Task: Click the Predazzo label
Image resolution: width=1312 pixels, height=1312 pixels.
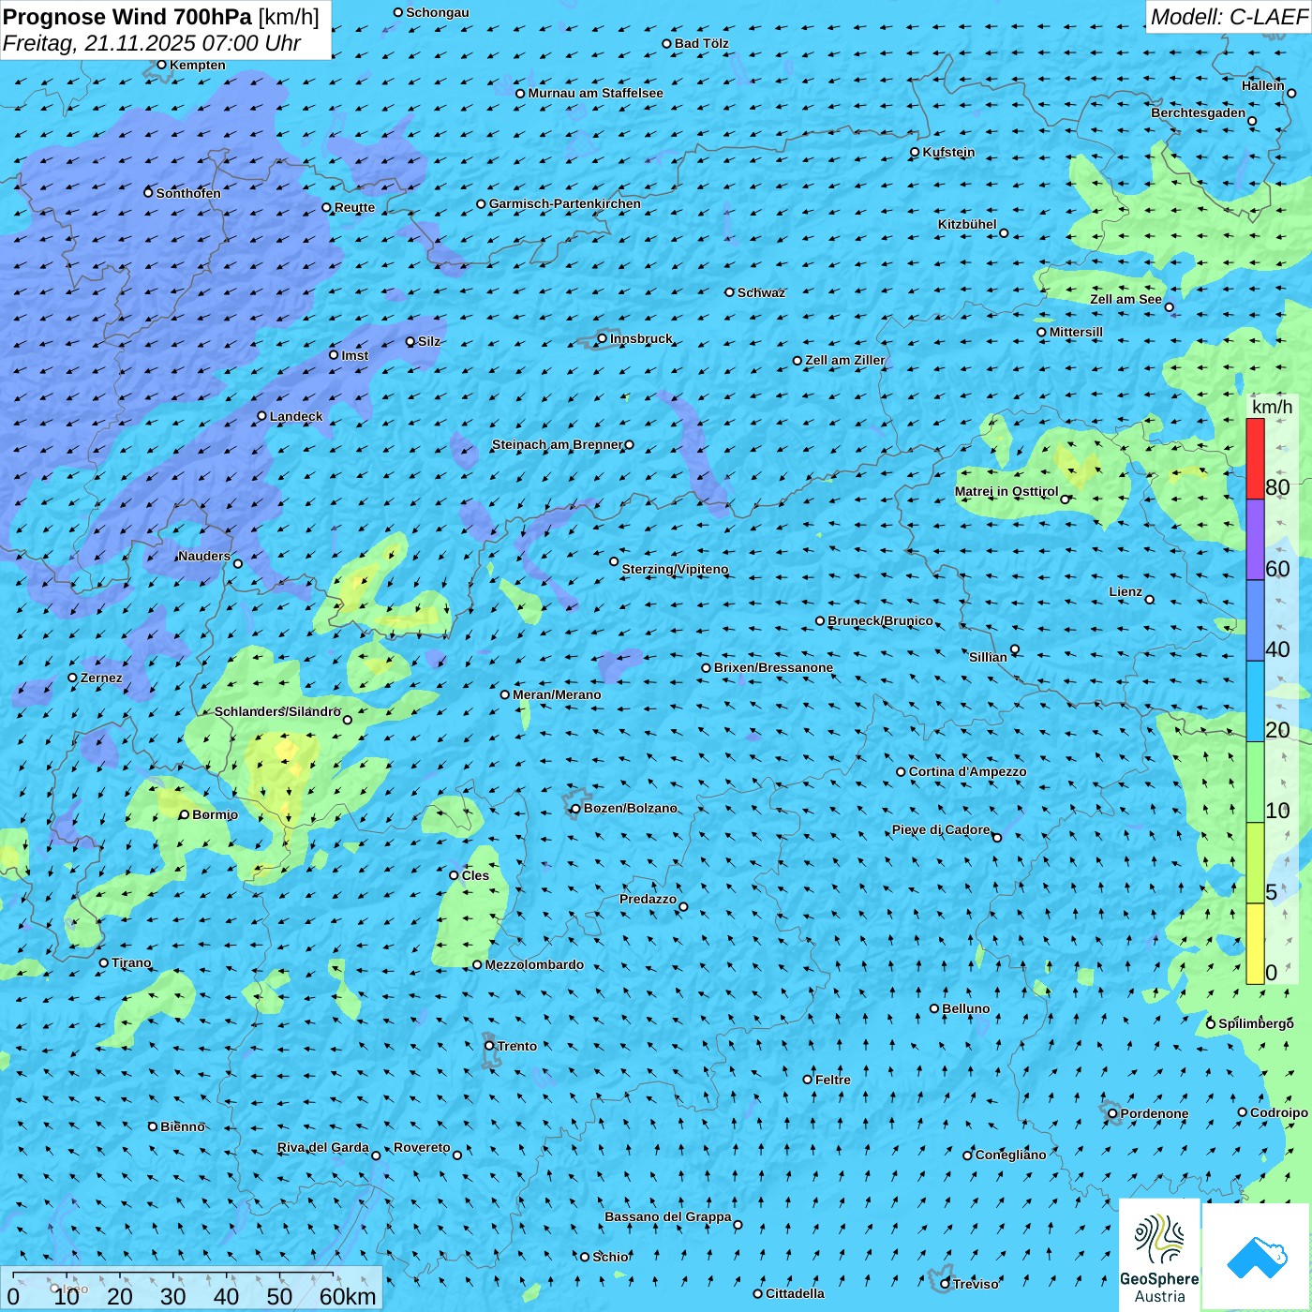Action: (x=648, y=899)
